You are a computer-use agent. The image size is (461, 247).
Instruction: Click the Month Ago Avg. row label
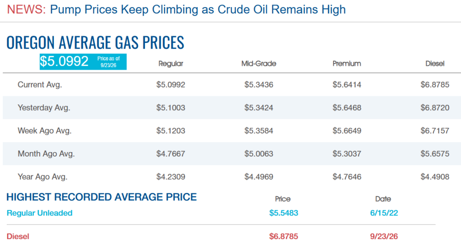click(x=46, y=153)
